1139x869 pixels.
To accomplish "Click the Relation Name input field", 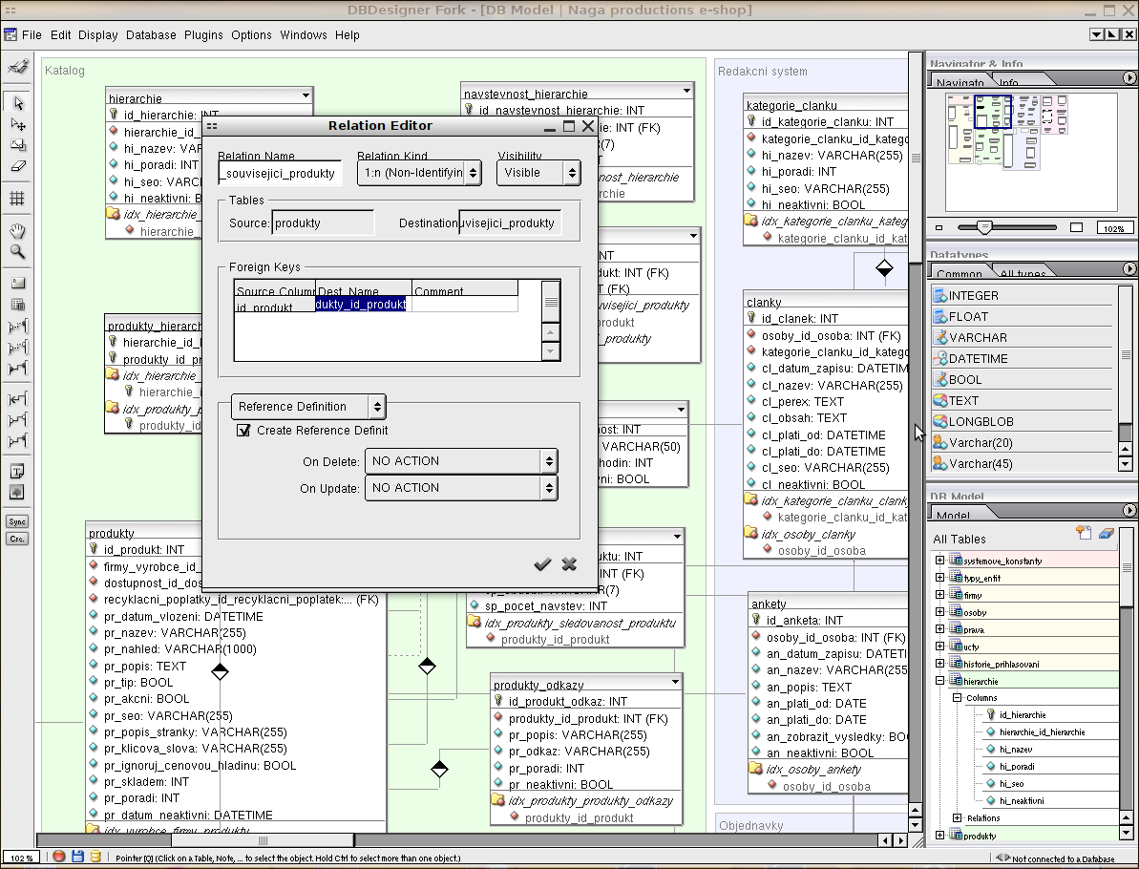I will tap(280, 174).
